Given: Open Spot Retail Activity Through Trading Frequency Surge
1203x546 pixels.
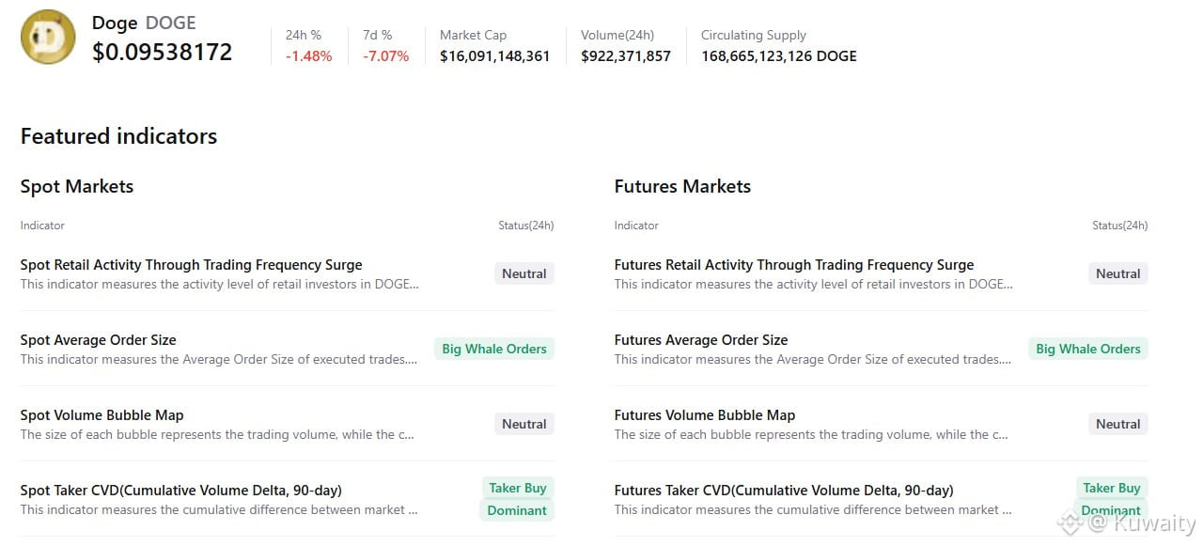Looking at the screenshot, I should pos(191,265).
